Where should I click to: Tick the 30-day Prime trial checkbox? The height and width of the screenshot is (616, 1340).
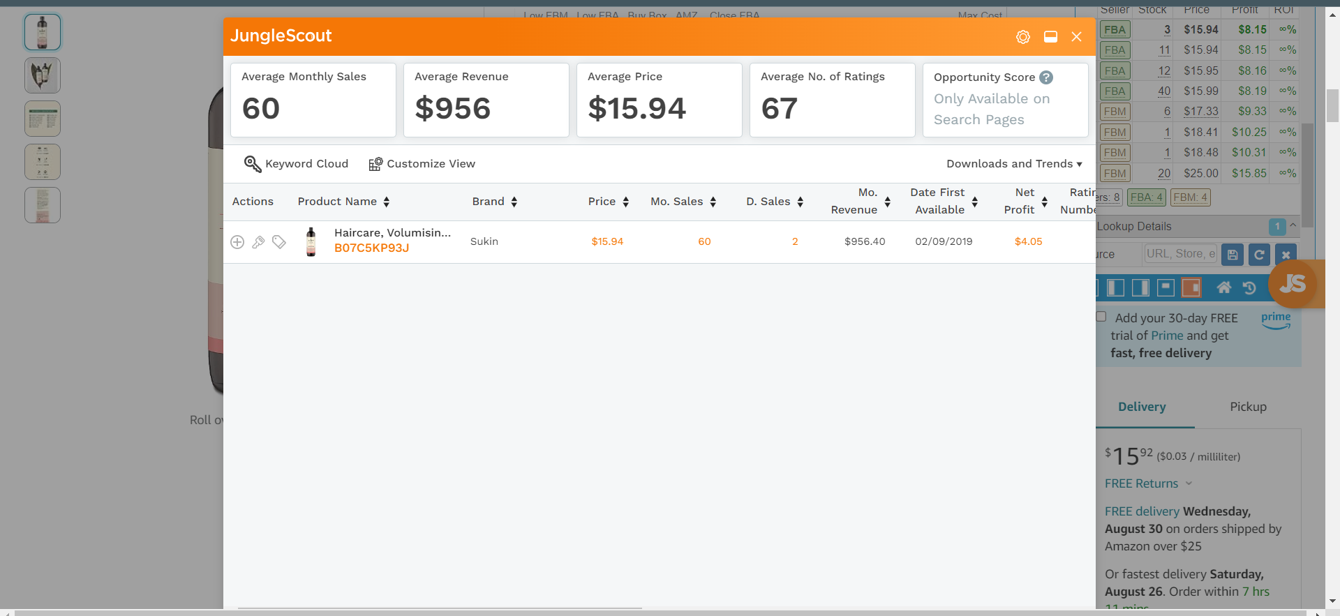(x=1101, y=317)
